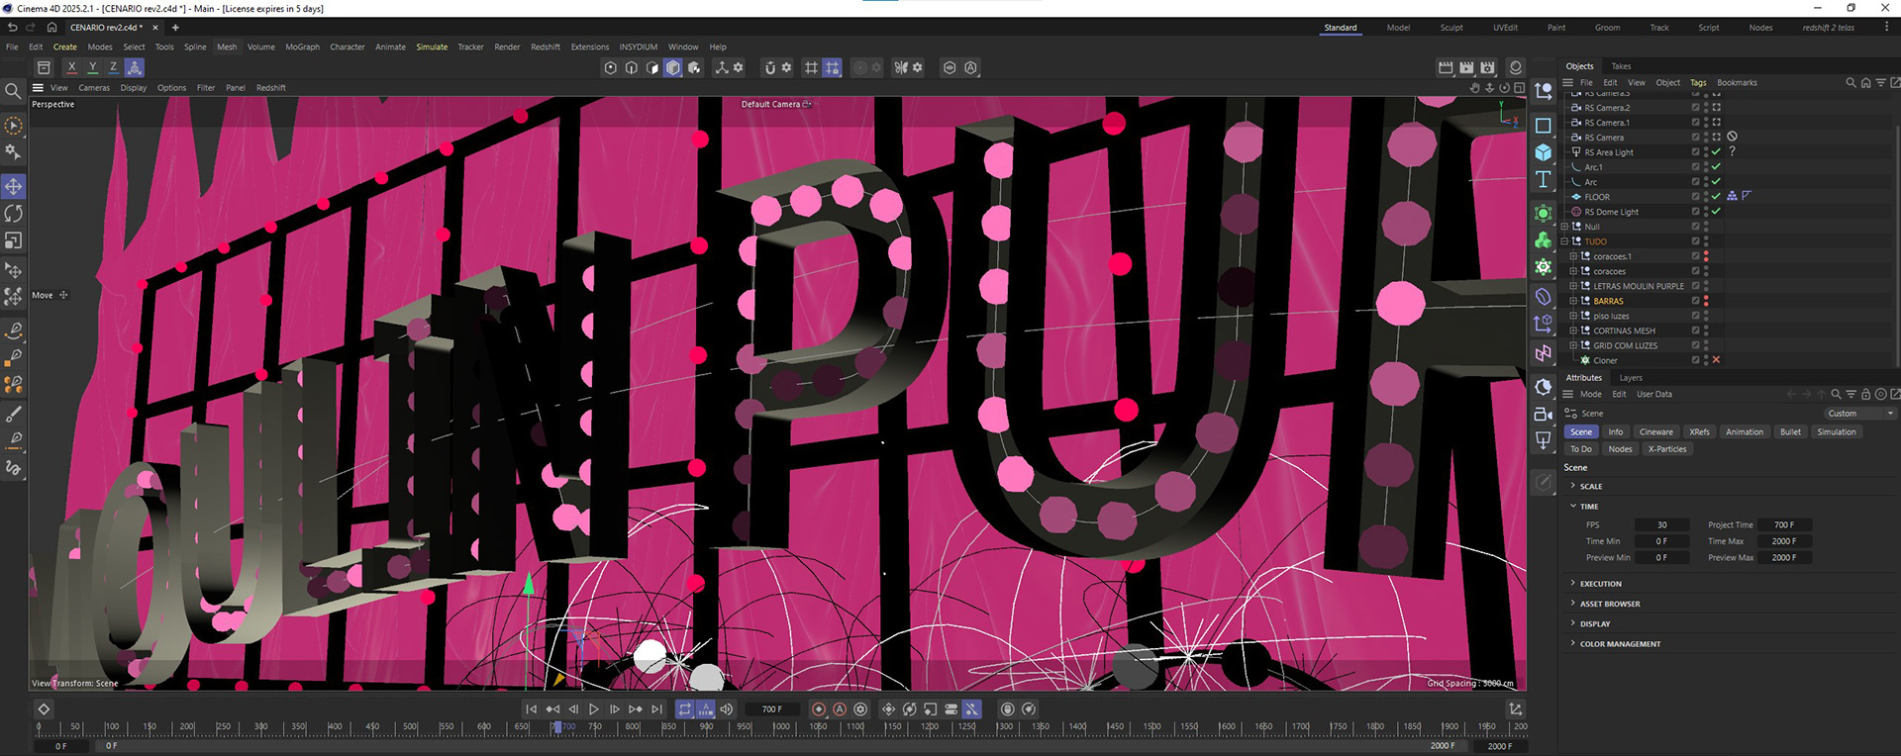Toggle Position keyframe recording icon

click(x=888, y=709)
